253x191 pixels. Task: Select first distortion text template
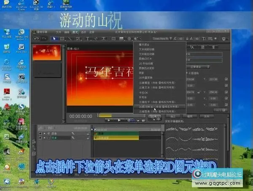point(172,129)
